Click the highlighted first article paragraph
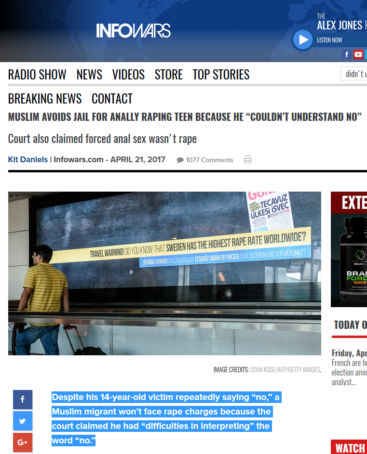Viewport: 367px width, 454px height. 166,419
